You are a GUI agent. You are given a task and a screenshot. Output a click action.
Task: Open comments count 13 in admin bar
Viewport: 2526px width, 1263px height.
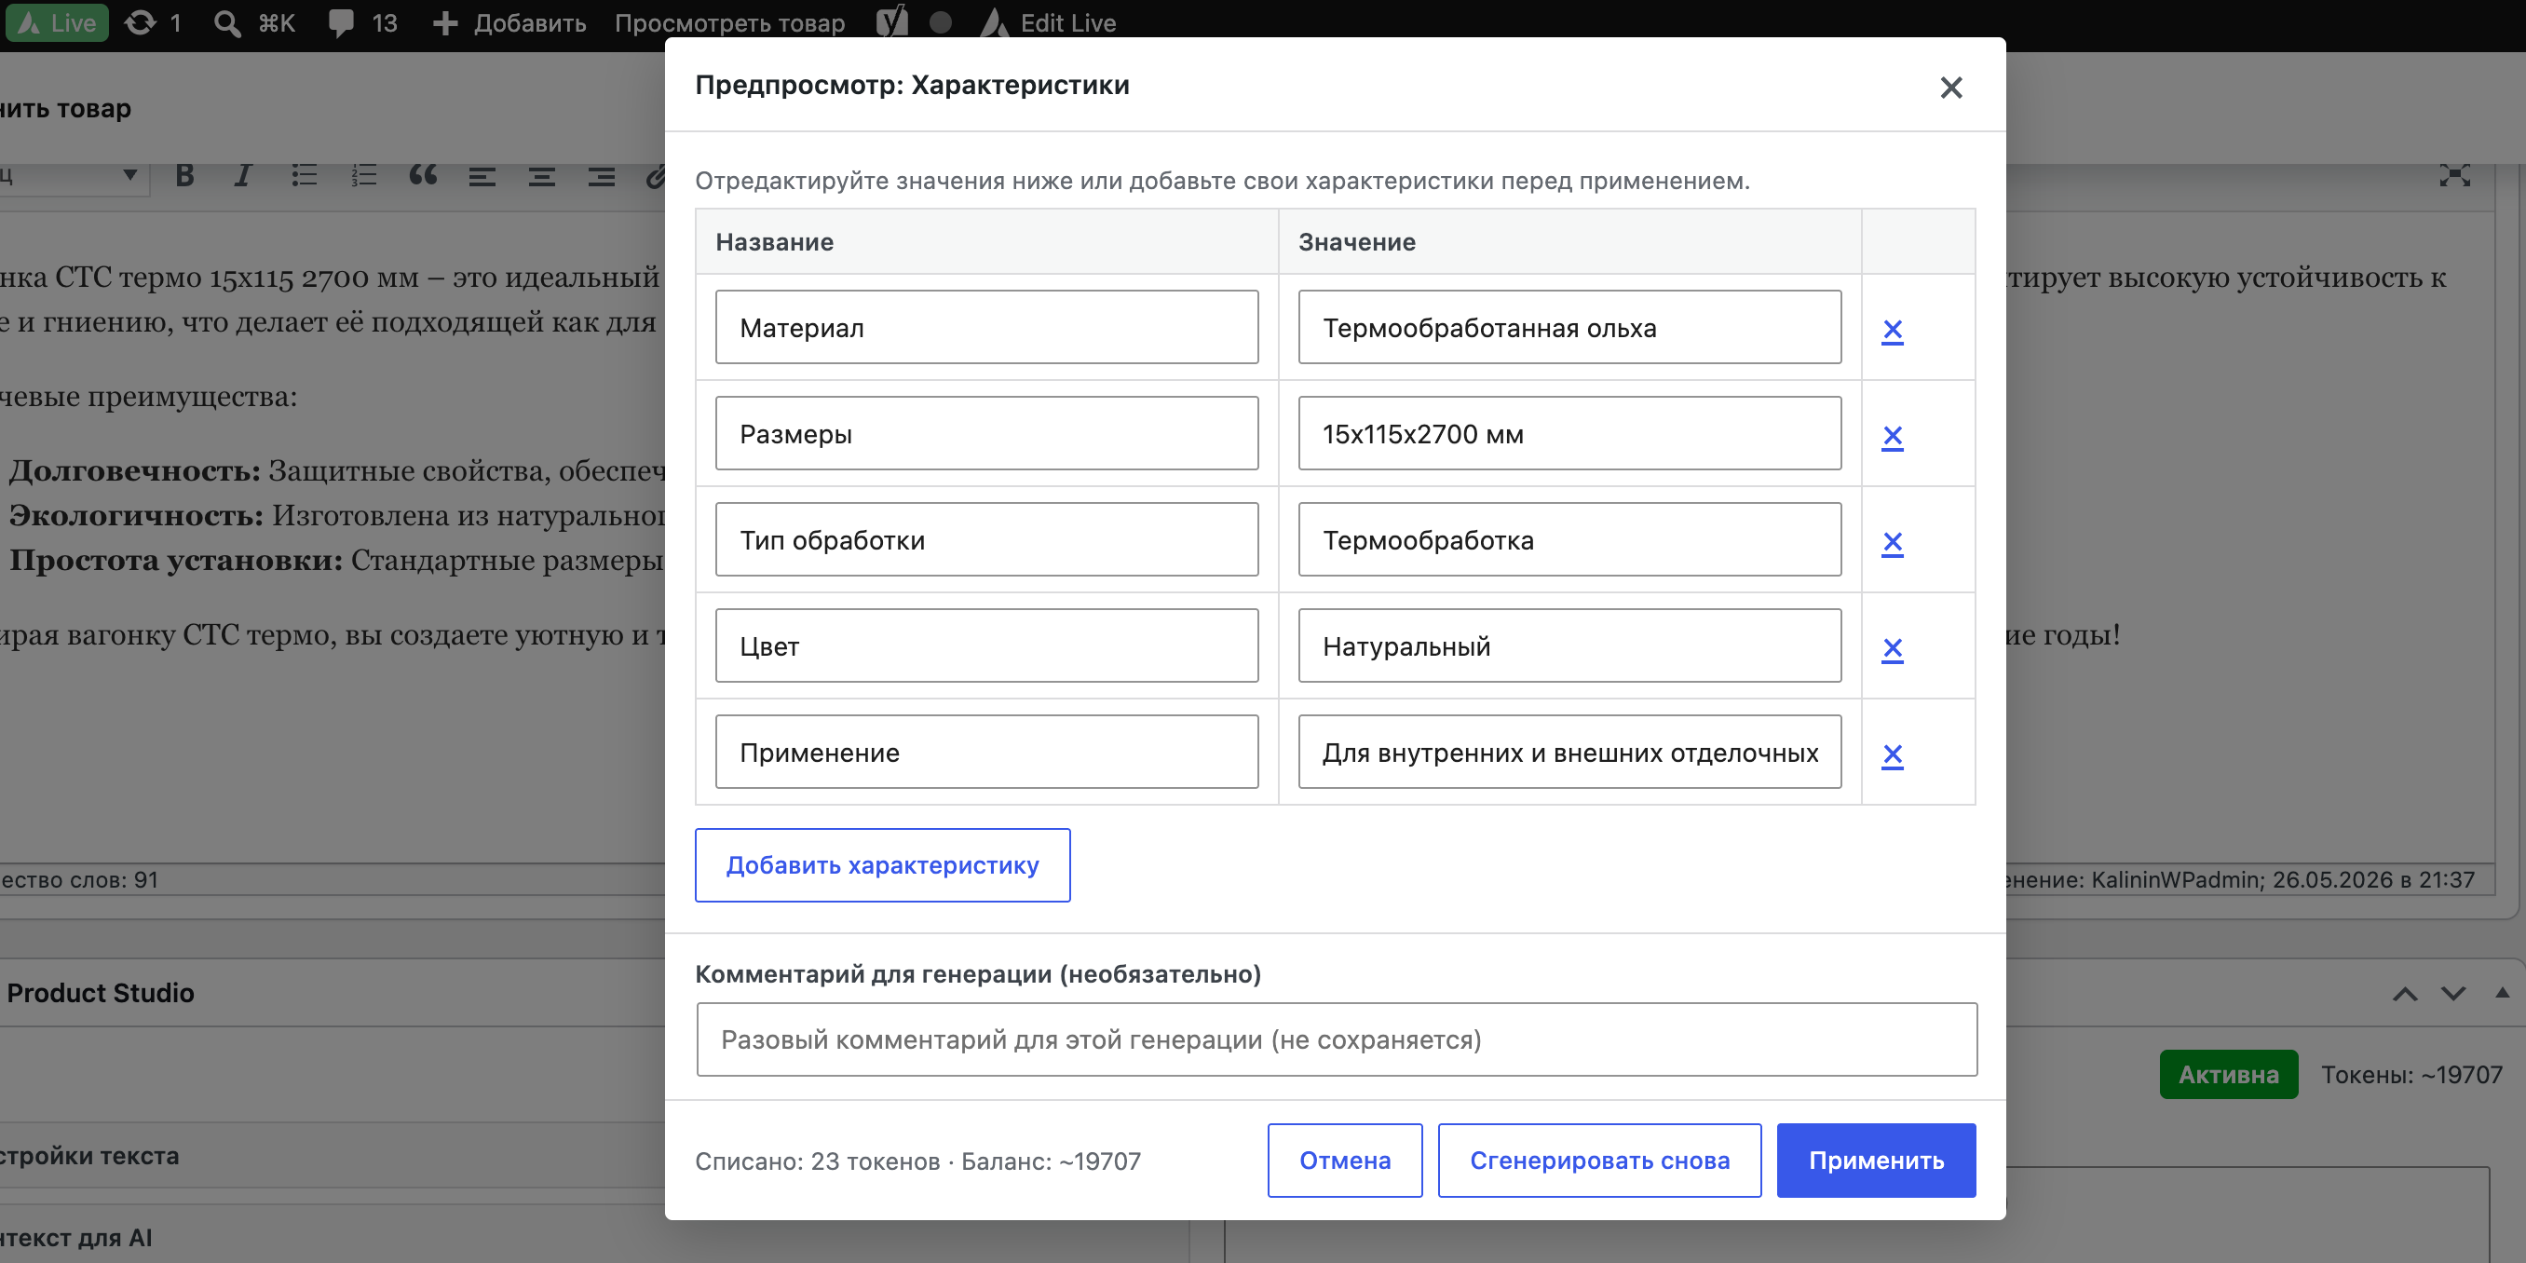[361, 22]
